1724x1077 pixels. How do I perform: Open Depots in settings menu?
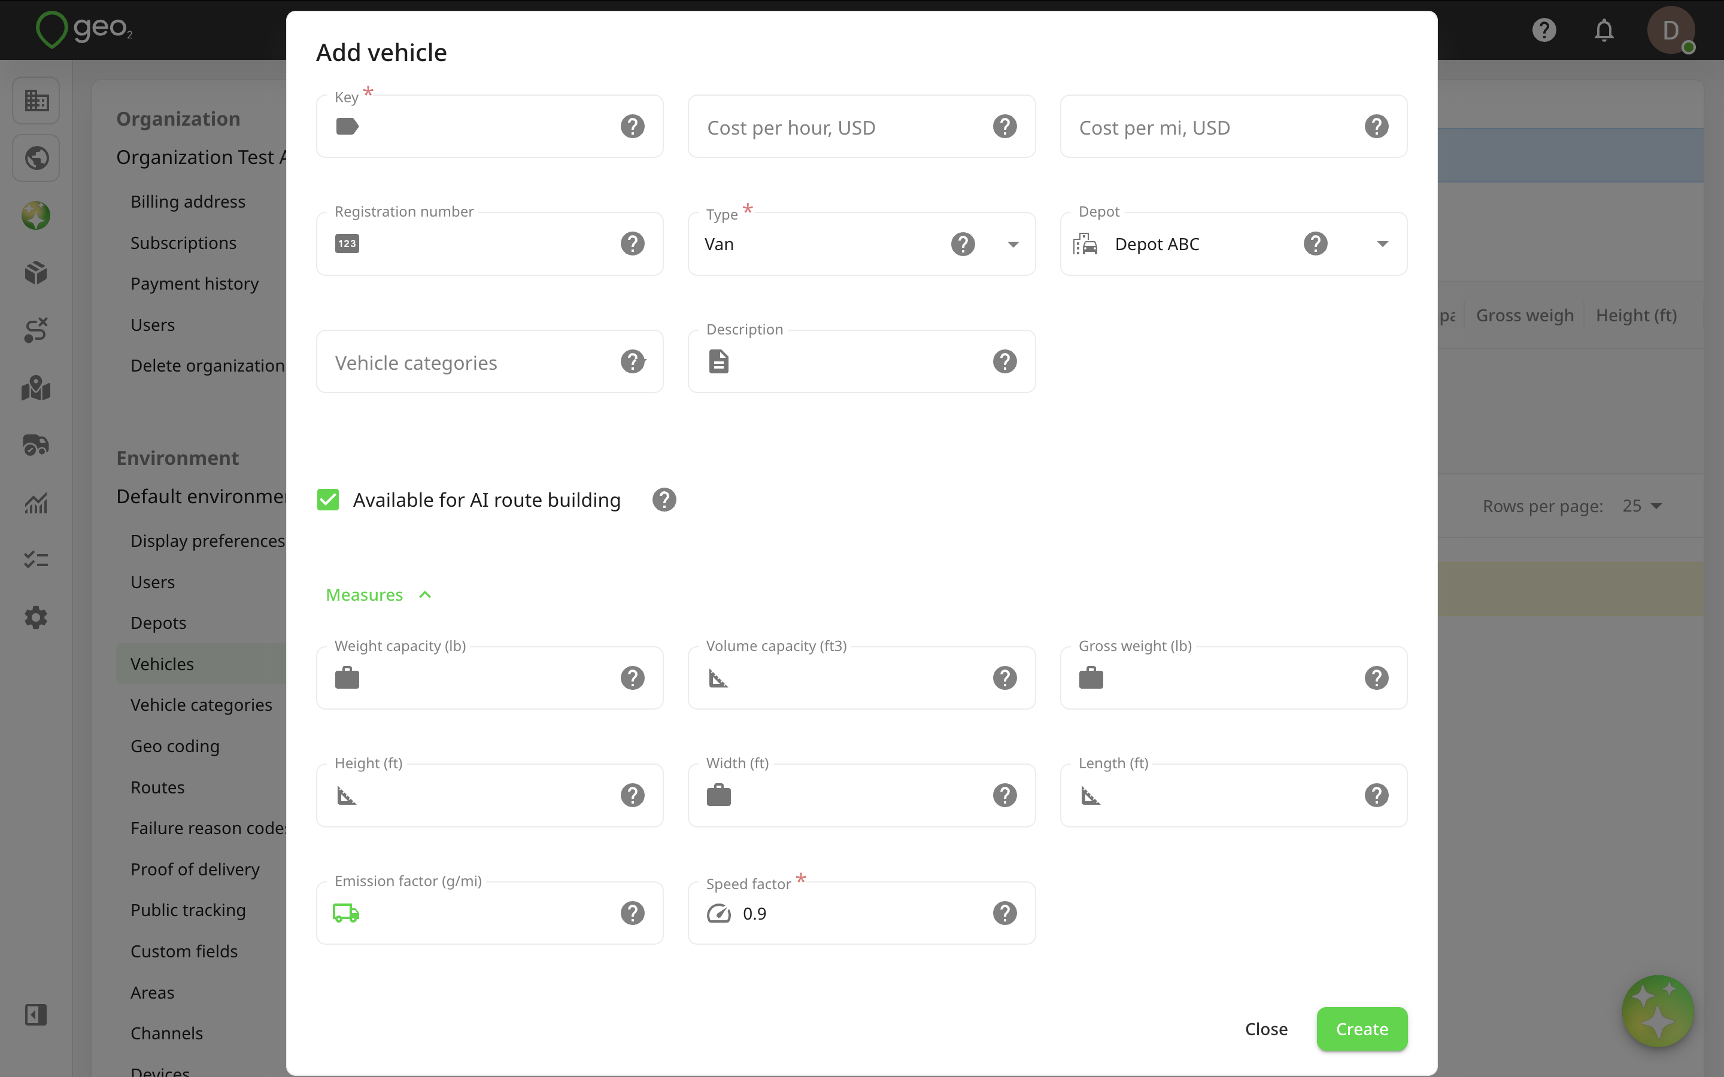(x=158, y=622)
